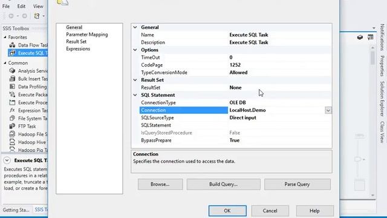Screen dimensions: 387x218
Task: Click the Execute Process task icon
Action: tap(12, 102)
